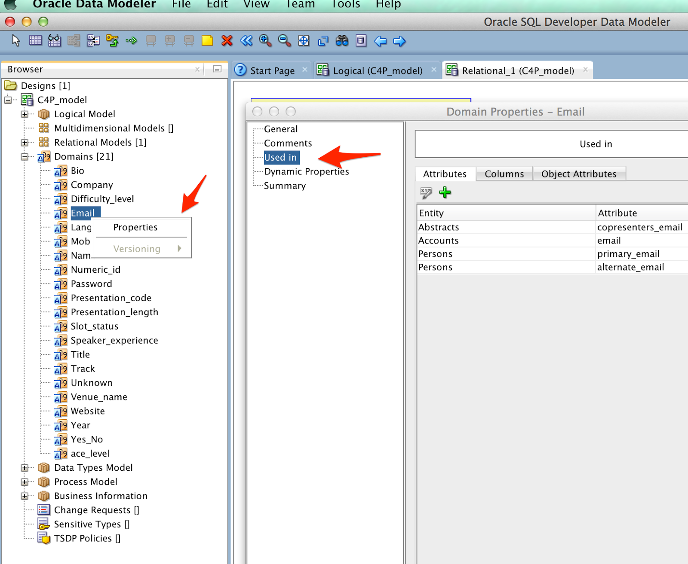Expand the Relational Models node

[25, 143]
